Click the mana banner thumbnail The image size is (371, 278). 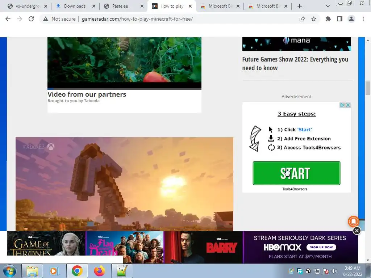(296, 44)
